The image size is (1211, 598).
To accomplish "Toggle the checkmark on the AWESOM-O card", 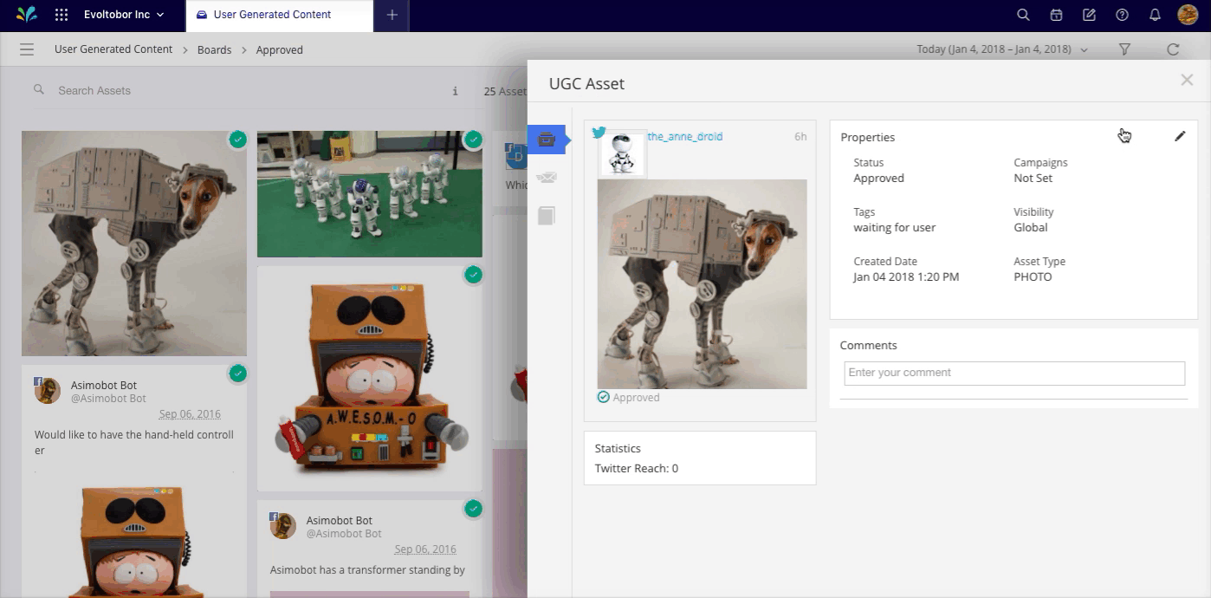I will pos(473,275).
